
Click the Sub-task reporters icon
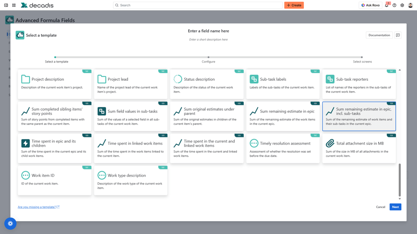coord(330,79)
